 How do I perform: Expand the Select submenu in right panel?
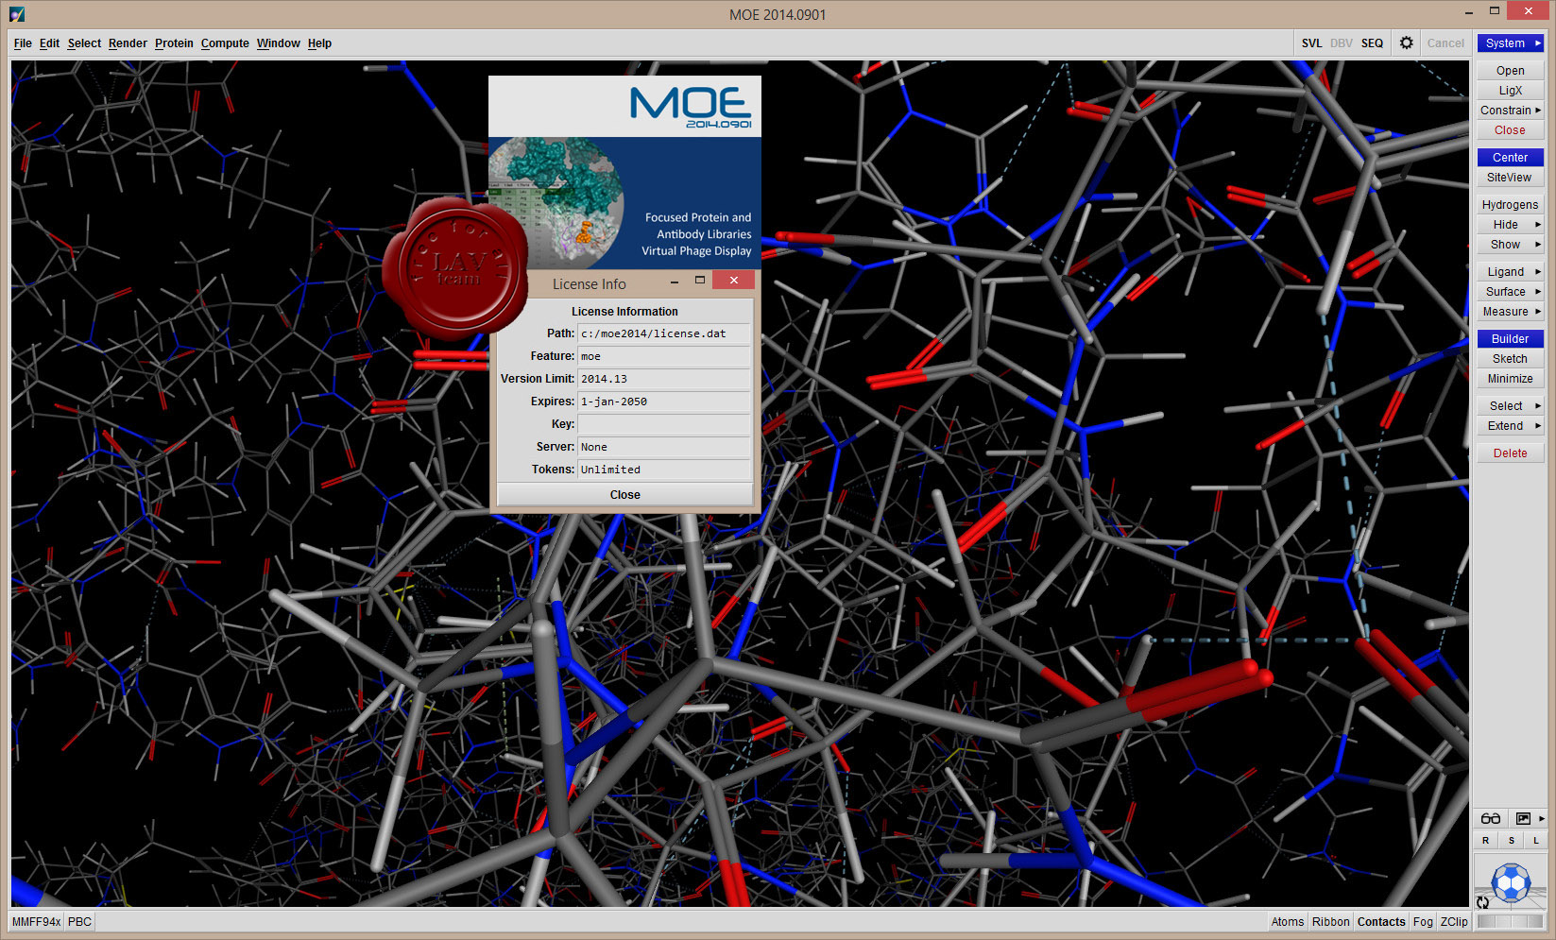point(1511,405)
